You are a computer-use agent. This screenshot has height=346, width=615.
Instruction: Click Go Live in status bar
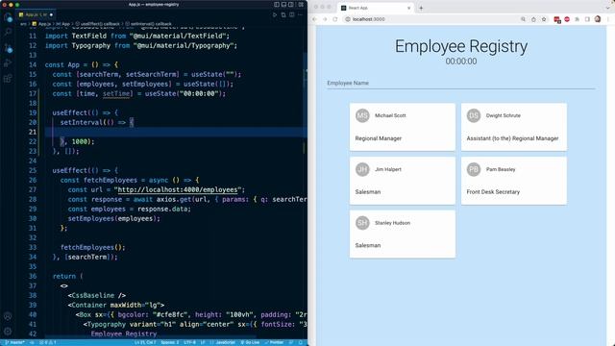(250, 342)
